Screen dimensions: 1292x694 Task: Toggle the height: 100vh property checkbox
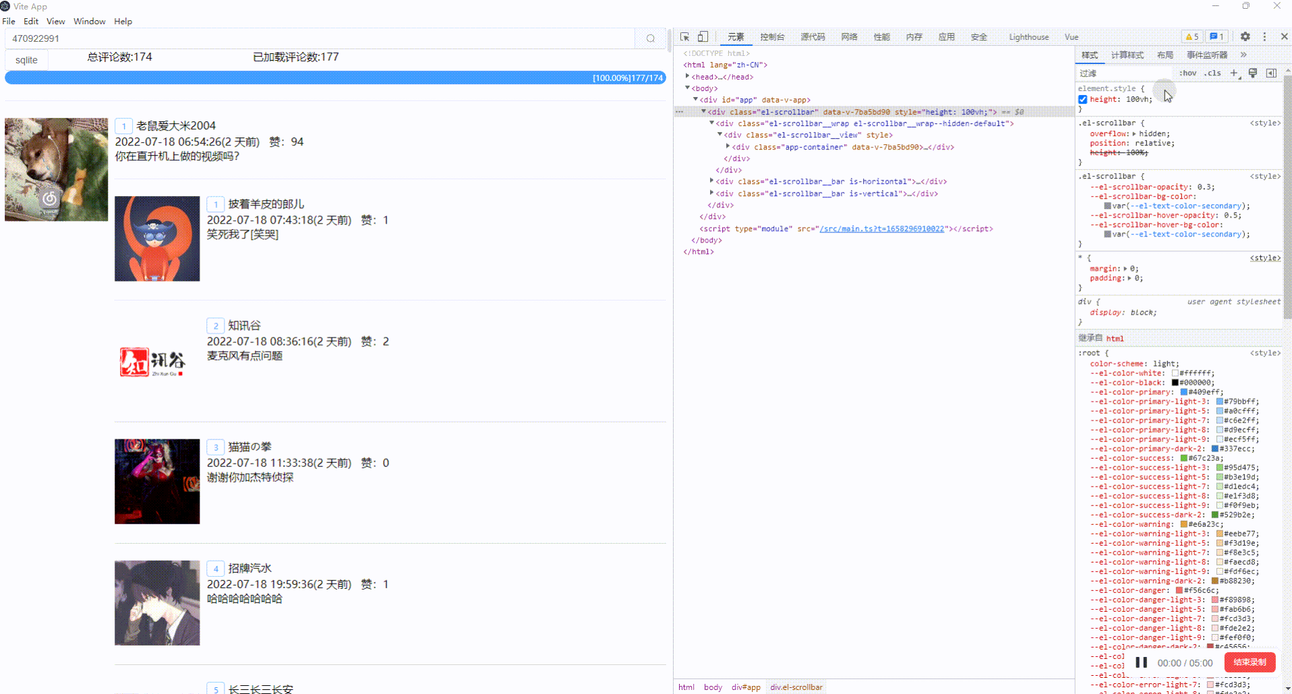[x=1083, y=100]
